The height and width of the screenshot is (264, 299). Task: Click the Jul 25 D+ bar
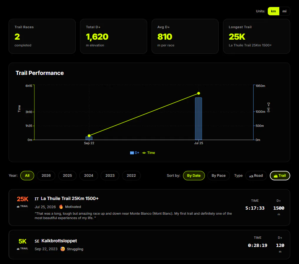pyautogui.click(x=199, y=119)
